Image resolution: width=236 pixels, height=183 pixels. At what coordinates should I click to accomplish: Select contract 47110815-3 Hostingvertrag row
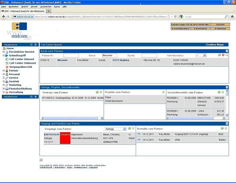[x=72, y=98]
